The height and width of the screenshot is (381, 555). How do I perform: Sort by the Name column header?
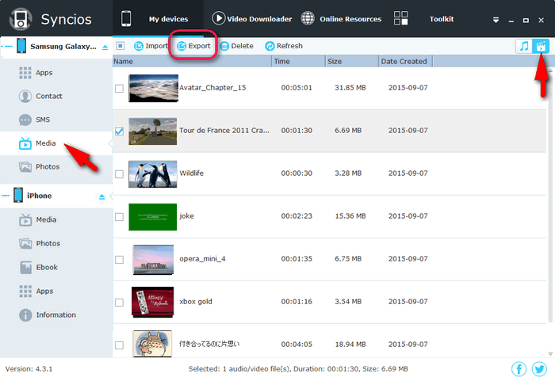192,61
